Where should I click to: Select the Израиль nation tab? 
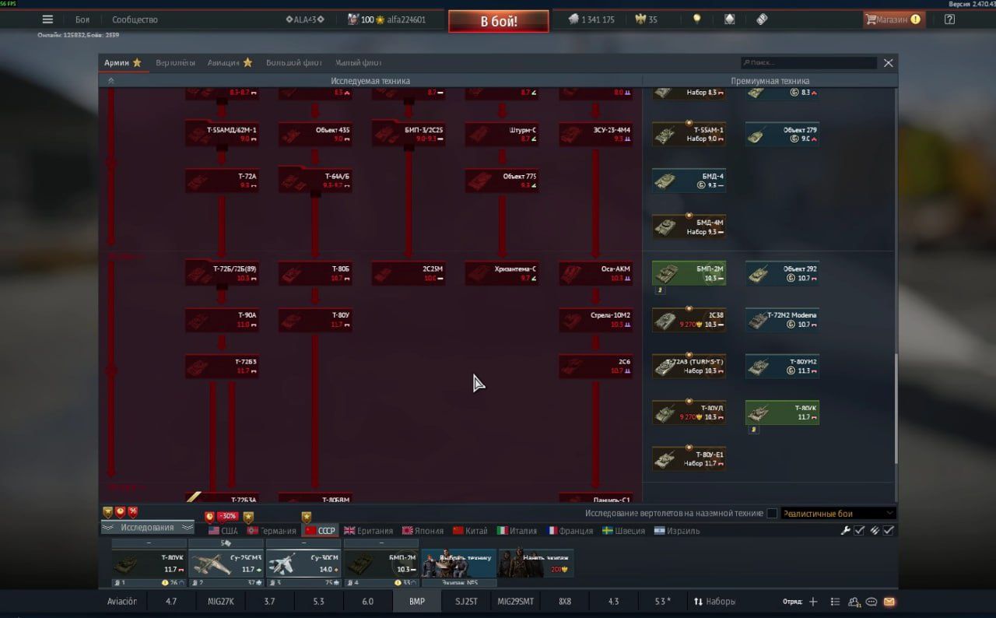pyautogui.click(x=676, y=531)
